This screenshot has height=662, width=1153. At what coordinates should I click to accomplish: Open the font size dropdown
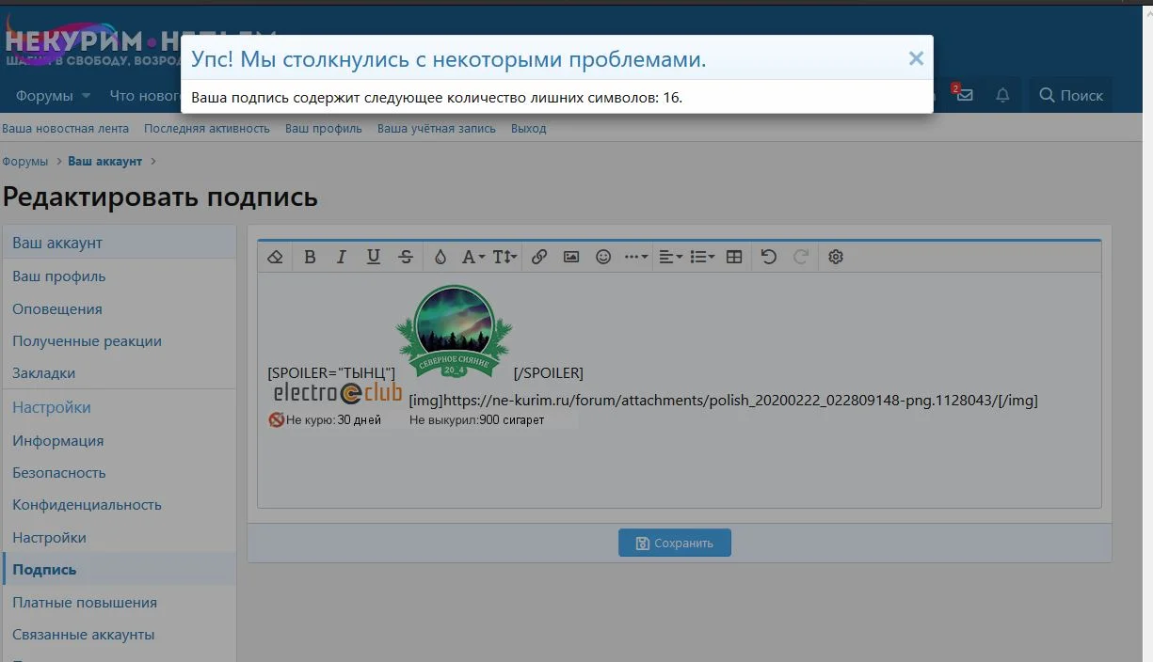504,257
